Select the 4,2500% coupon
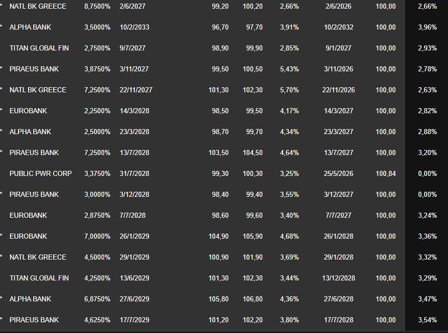Viewport: 448px width, 333px height. click(x=97, y=277)
